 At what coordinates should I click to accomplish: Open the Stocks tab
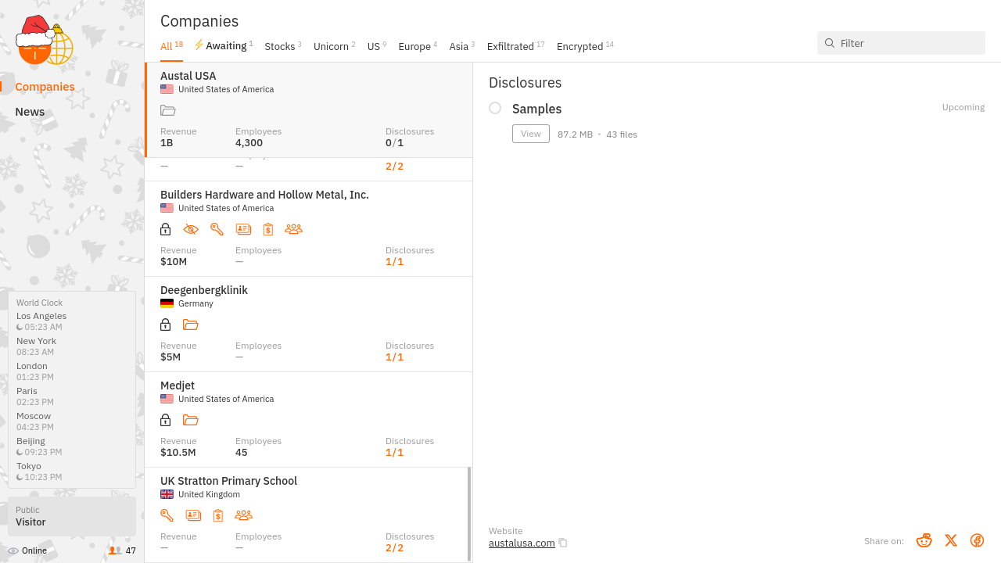click(283, 46)
